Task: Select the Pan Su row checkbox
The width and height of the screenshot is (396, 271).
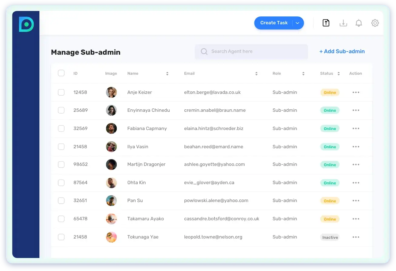Action: point(61,201)
